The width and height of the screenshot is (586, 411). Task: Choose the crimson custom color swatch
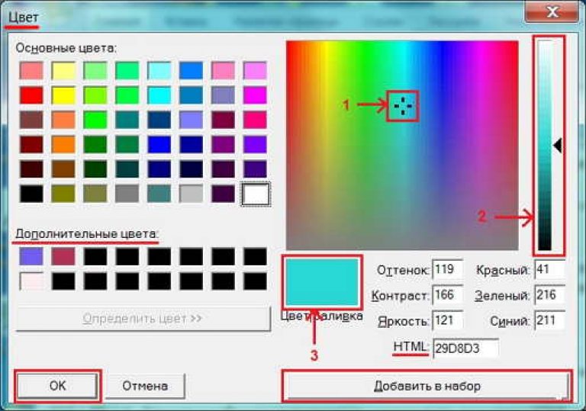63,257
